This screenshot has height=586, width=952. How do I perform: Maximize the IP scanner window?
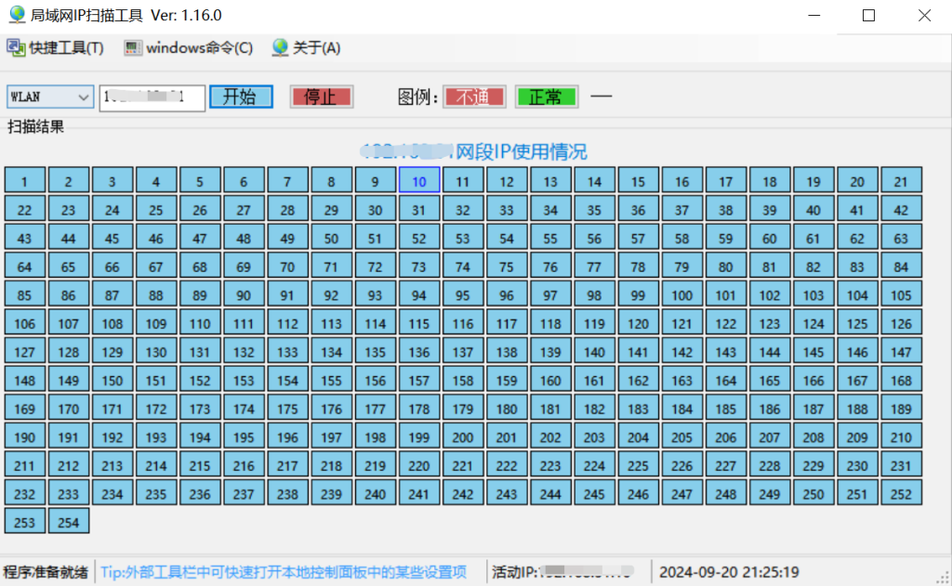point(869,15)
